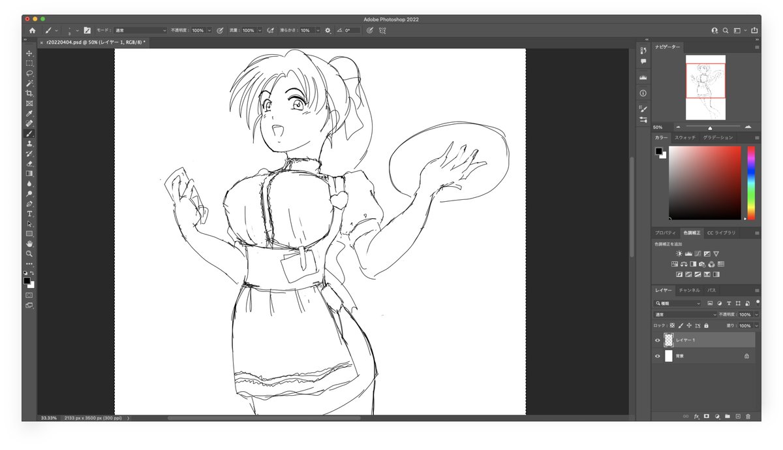Select the Magic Wand tool

point(29,84)
